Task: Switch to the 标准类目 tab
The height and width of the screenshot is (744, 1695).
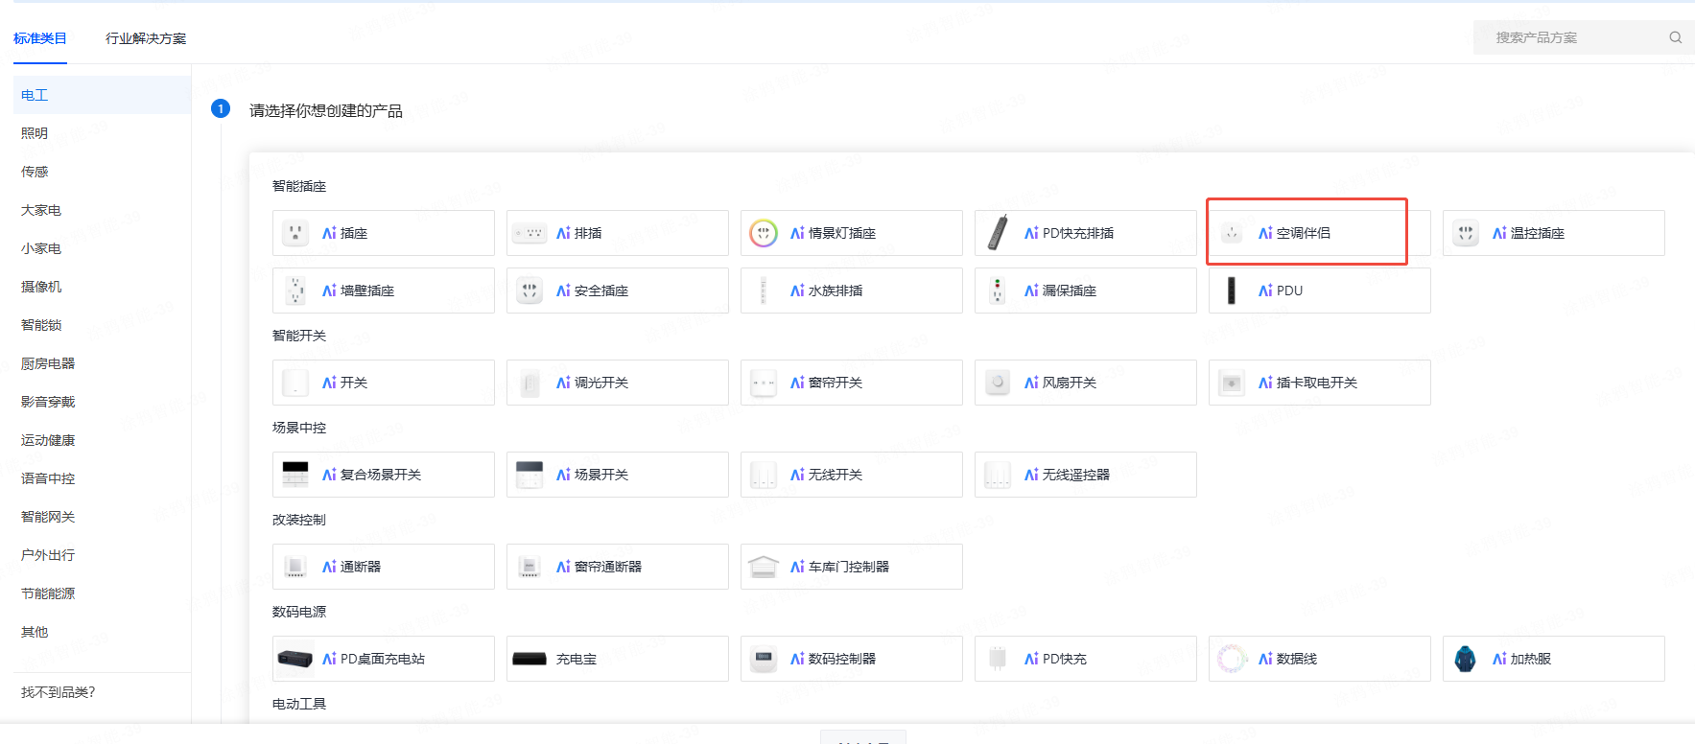Action: (x=40, y=38)
